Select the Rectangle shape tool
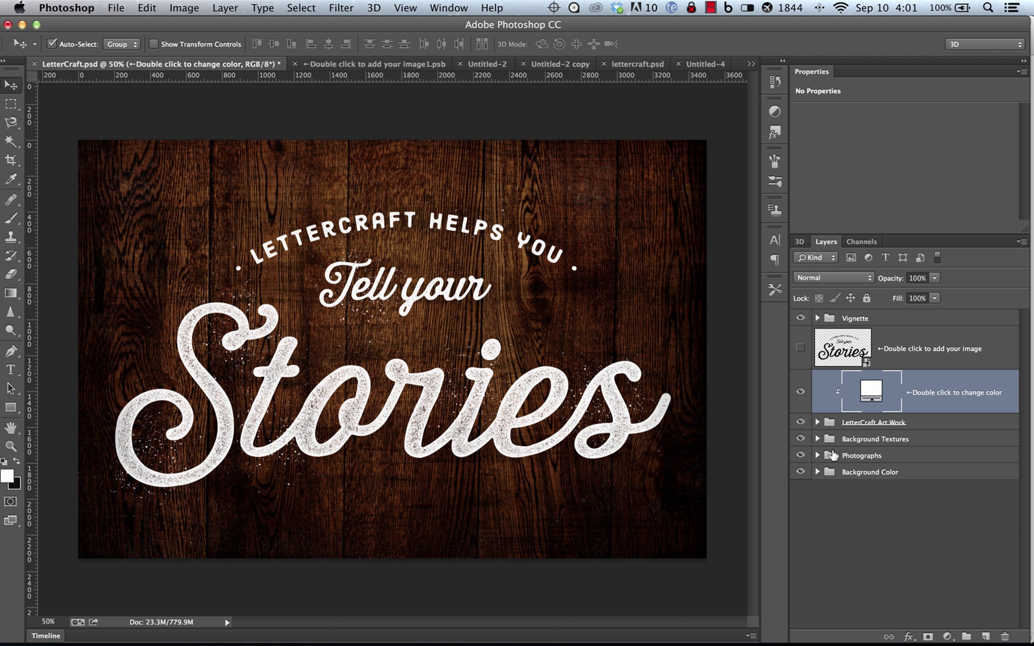Viewport: 1034px width, 646px height. coord(11,407)
